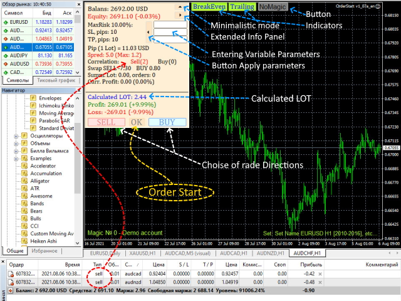Click the Heiken Ashi indicator icon
Screen dimensions: 401x301
[24, 241]
